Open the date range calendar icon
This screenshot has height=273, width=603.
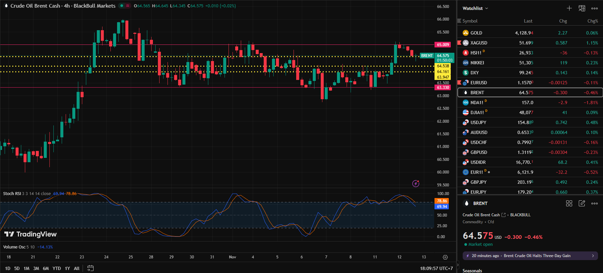tap(90, 268)
